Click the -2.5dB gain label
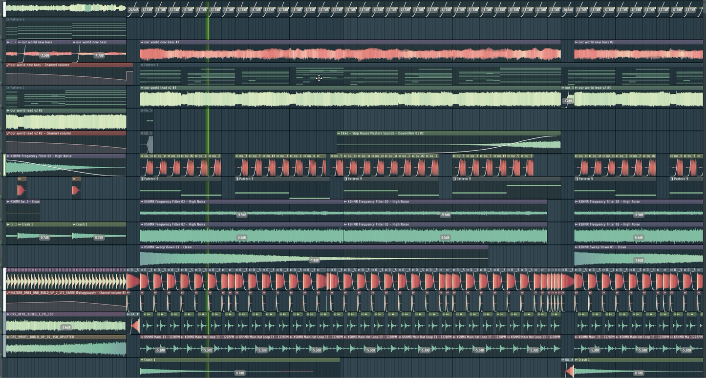Viewport: 706px width, 378px height. 44,55
